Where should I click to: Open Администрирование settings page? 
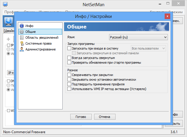[x=40, y=49]
